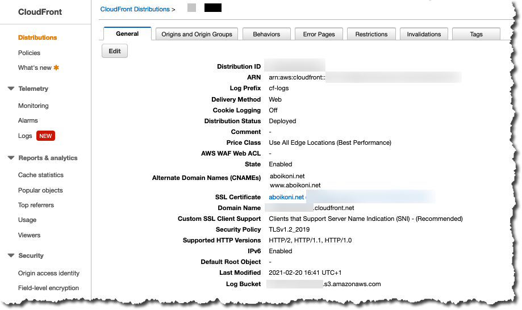Collapse the Security section arrow
The image size is (522, 310).
click(11, 255)
